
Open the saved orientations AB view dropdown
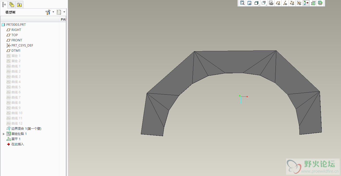(264, 3)
